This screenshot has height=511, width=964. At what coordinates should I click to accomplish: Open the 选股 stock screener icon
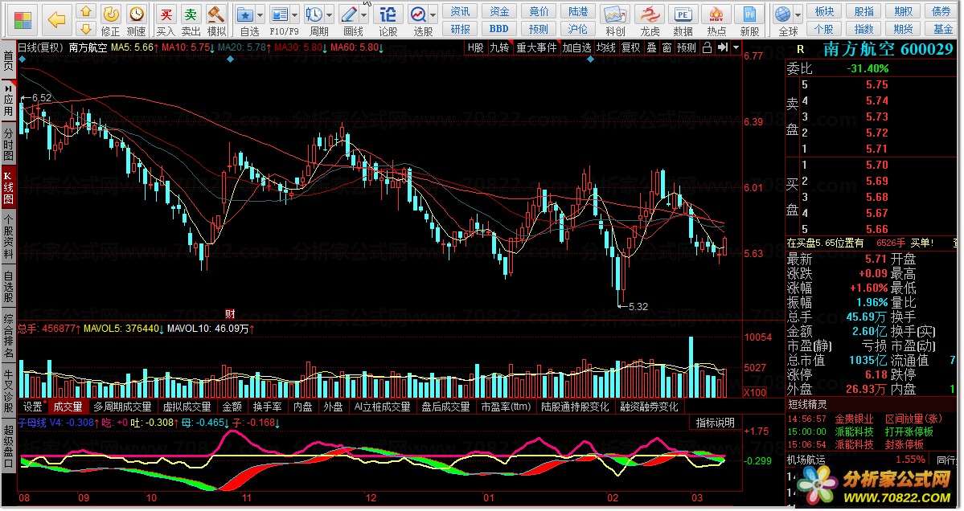(x=420, y=20)
